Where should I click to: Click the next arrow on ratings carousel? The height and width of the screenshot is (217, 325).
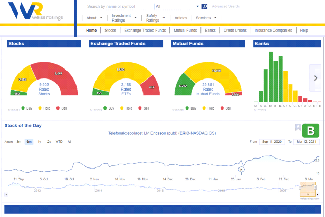tap(316, 77)
